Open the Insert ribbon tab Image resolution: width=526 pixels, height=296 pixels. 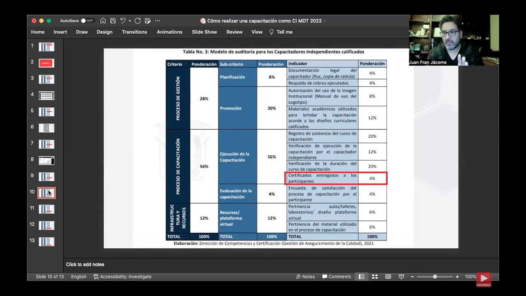[x=60, y=32]
